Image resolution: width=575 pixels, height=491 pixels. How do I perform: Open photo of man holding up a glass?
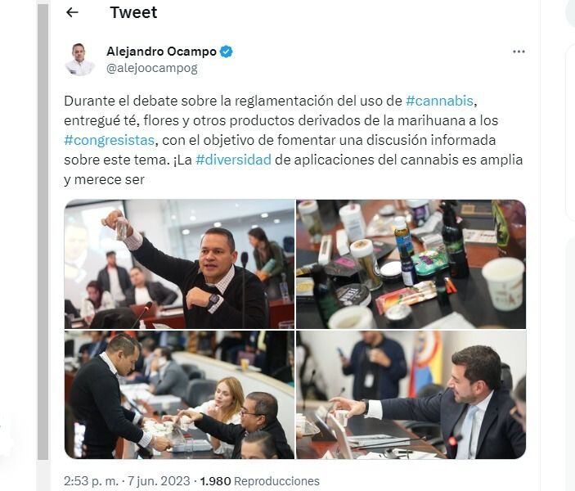pos(179,264)
